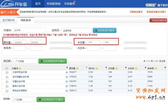Click help icon next to 竞争度 column header

(x=156, y=68)
